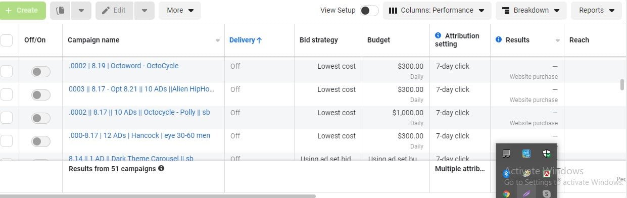Select the checkbox for Octoword - OctoCycle row

pos(6,71)
